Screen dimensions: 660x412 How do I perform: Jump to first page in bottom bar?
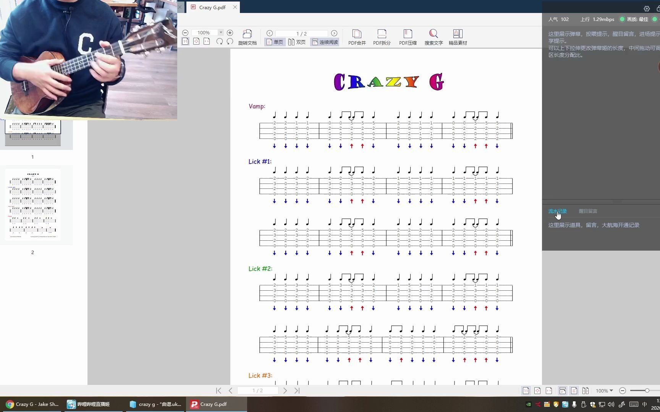click(218, 390)
